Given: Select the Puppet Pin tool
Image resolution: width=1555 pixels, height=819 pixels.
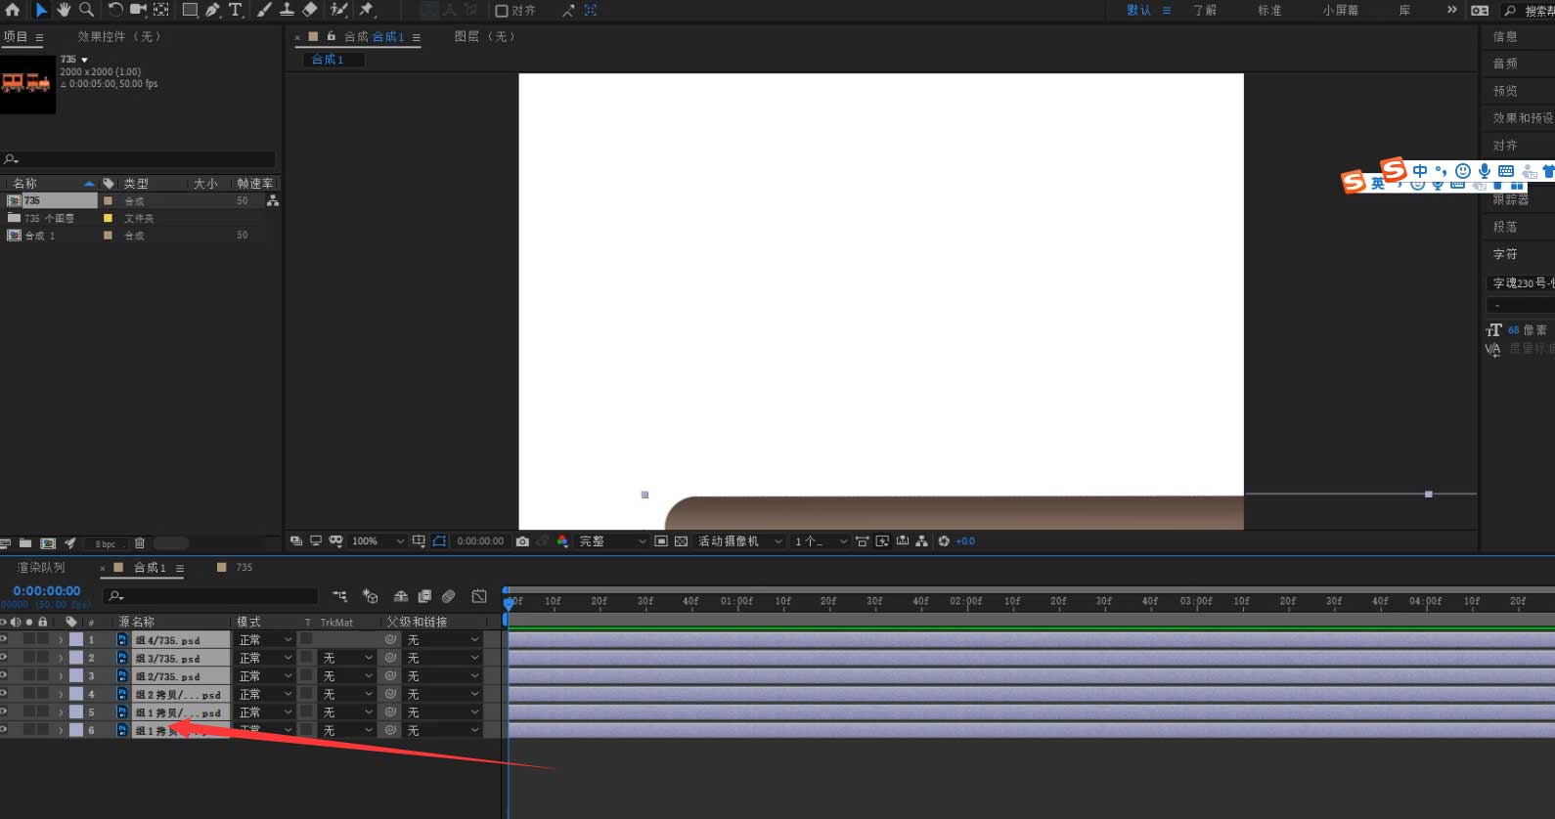Looking at the screenshot, I should pyautogui.click(x=367, y=10).
